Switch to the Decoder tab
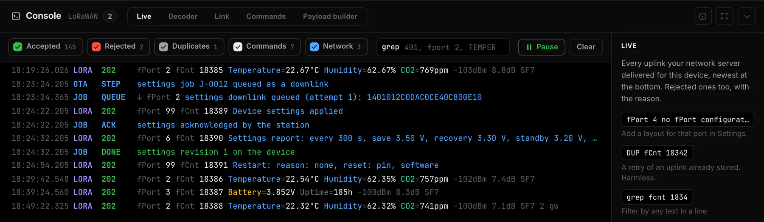 click(x=183, y=16)
